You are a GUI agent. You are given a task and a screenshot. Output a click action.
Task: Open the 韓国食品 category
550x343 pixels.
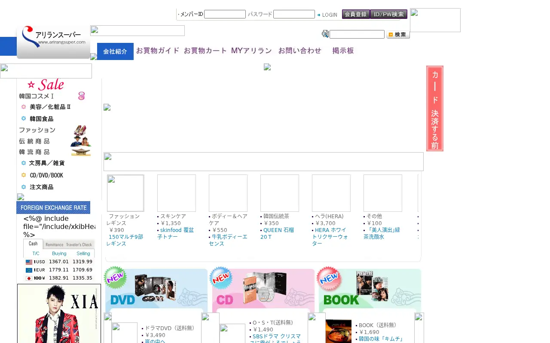[42, 119]
